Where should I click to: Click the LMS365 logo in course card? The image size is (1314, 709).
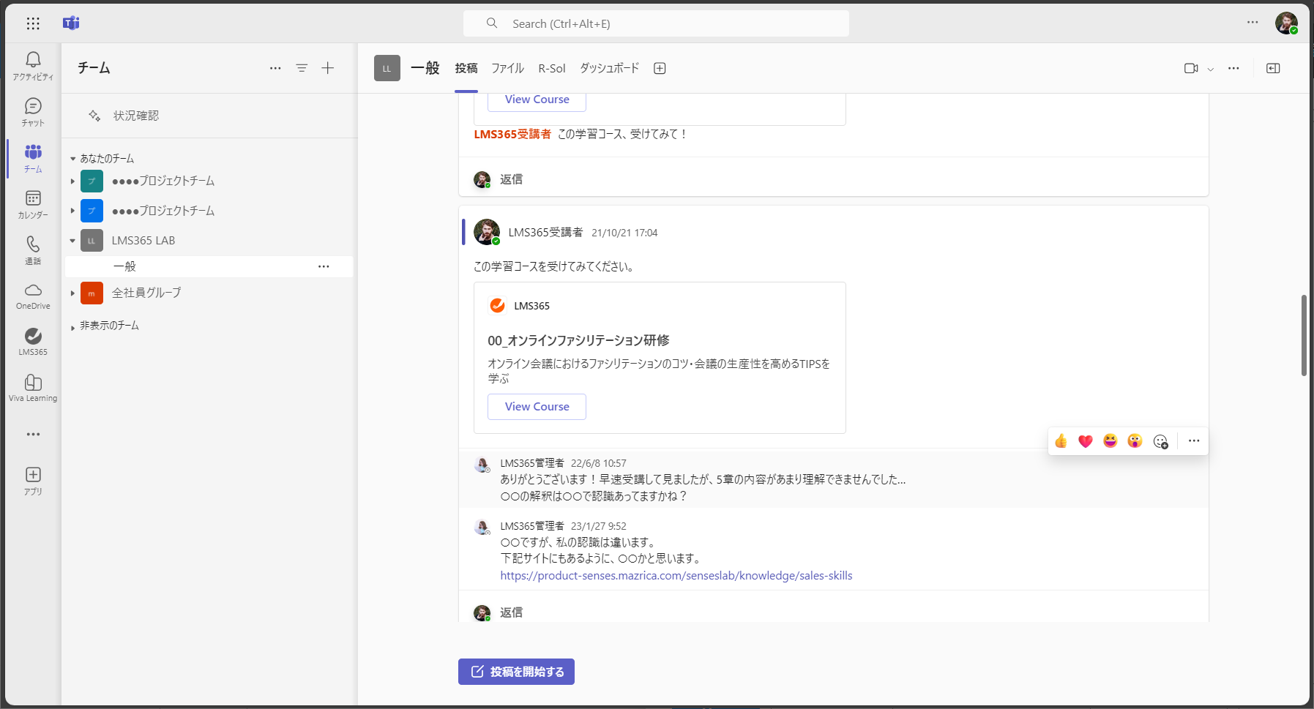[497, 306]
